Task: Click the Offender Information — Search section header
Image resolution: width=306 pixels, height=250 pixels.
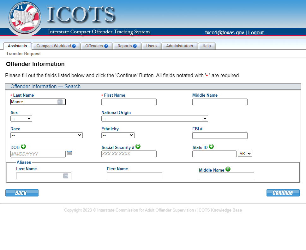Action: coord(153,87)
